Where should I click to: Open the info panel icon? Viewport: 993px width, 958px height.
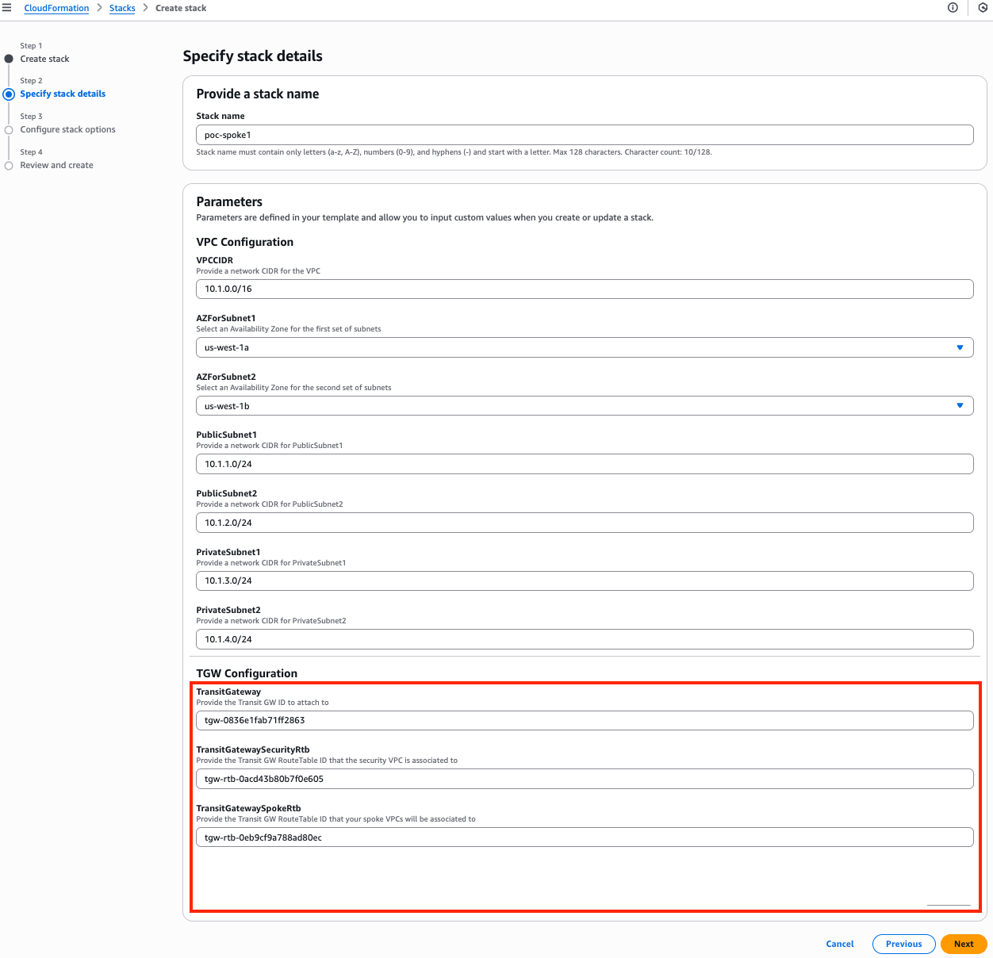(953, 8)
